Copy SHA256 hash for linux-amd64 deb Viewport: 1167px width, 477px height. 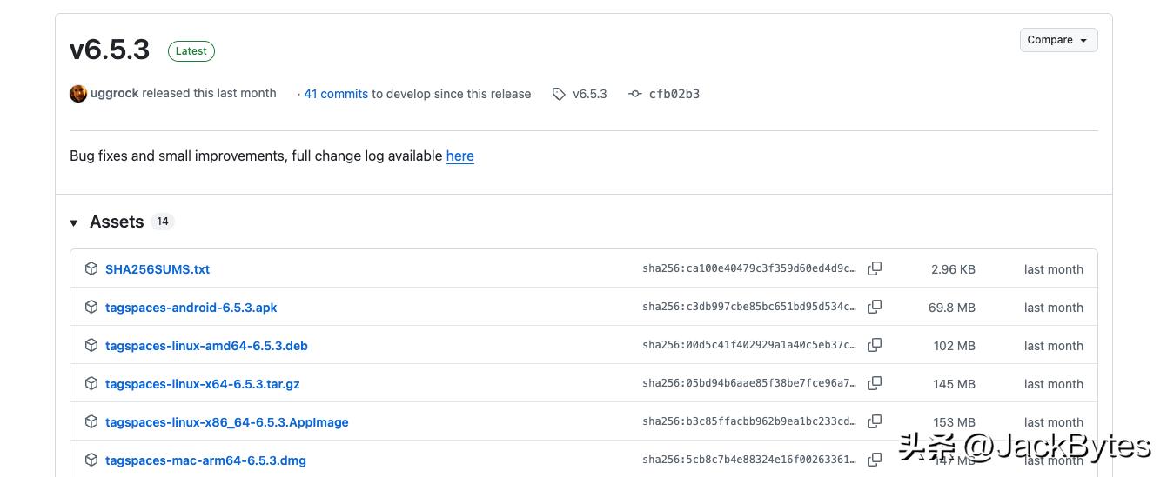pyautogui.click(x=875, y=346)
